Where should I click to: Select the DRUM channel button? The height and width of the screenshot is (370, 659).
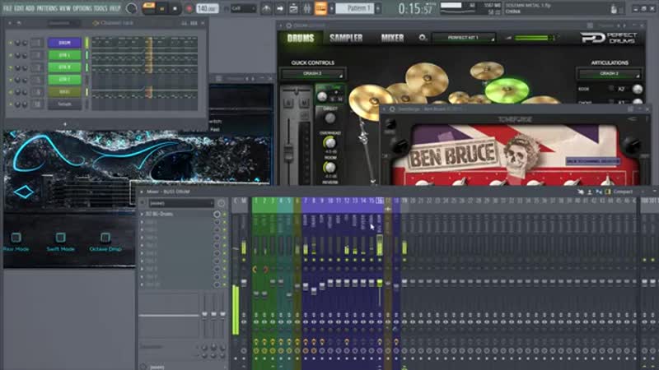tap(64, 43)
